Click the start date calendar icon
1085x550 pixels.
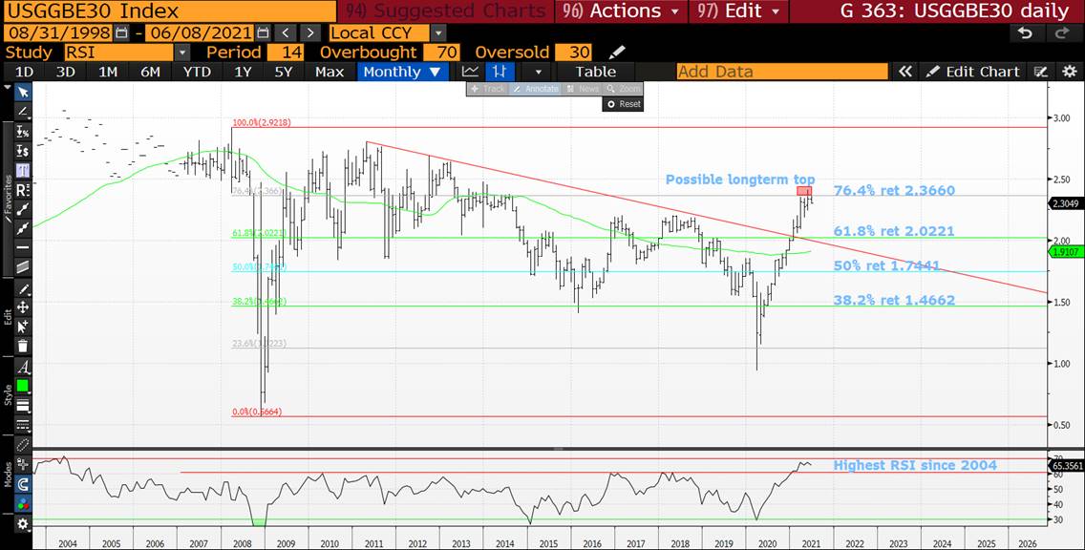click(x=120, y=33)
